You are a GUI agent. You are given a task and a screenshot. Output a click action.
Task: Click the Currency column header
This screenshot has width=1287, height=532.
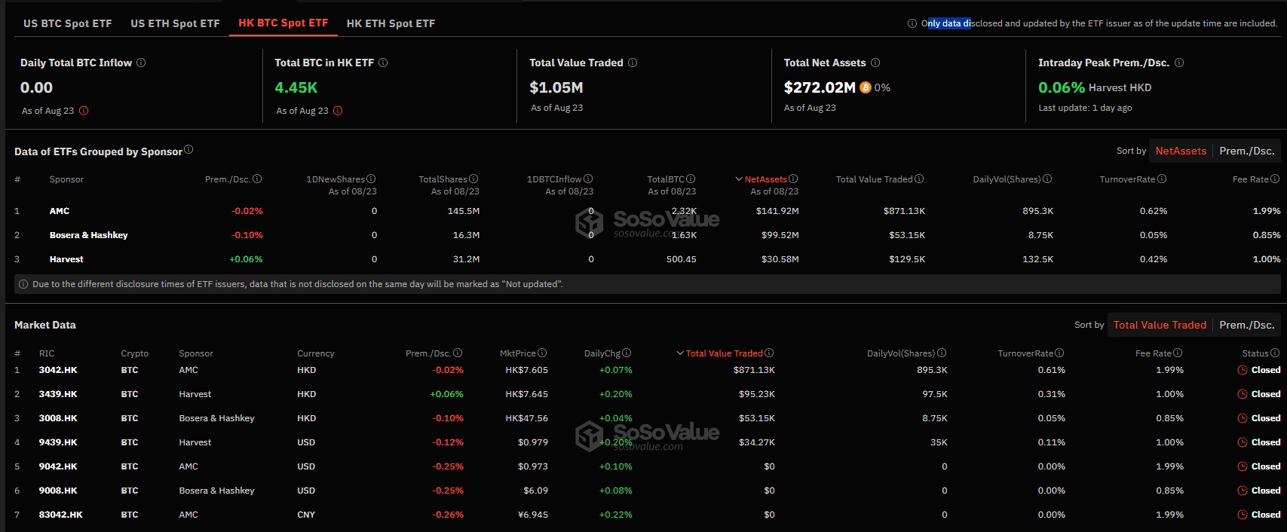316,353
